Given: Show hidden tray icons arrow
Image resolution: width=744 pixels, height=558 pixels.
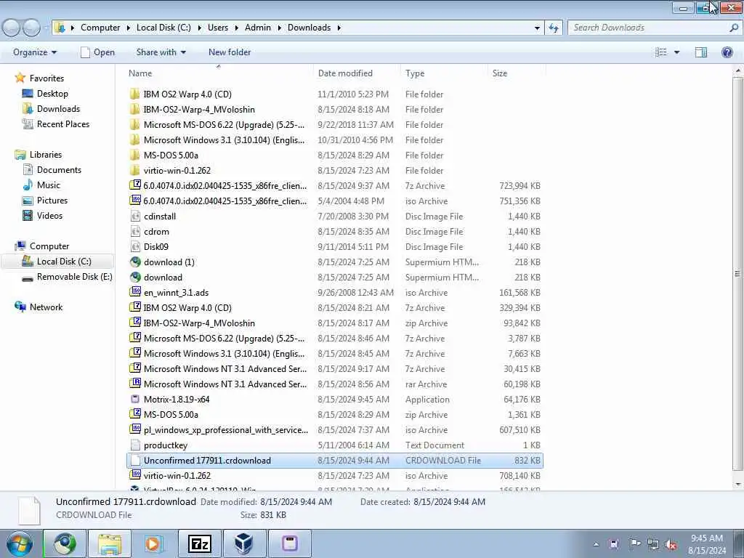Looking at the screenshot, I should (x=596, y=544).
